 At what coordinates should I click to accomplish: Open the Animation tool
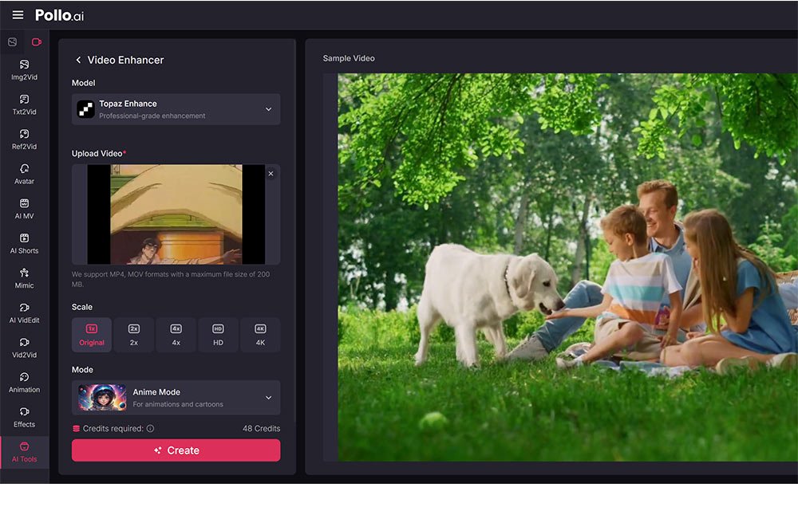24,382
